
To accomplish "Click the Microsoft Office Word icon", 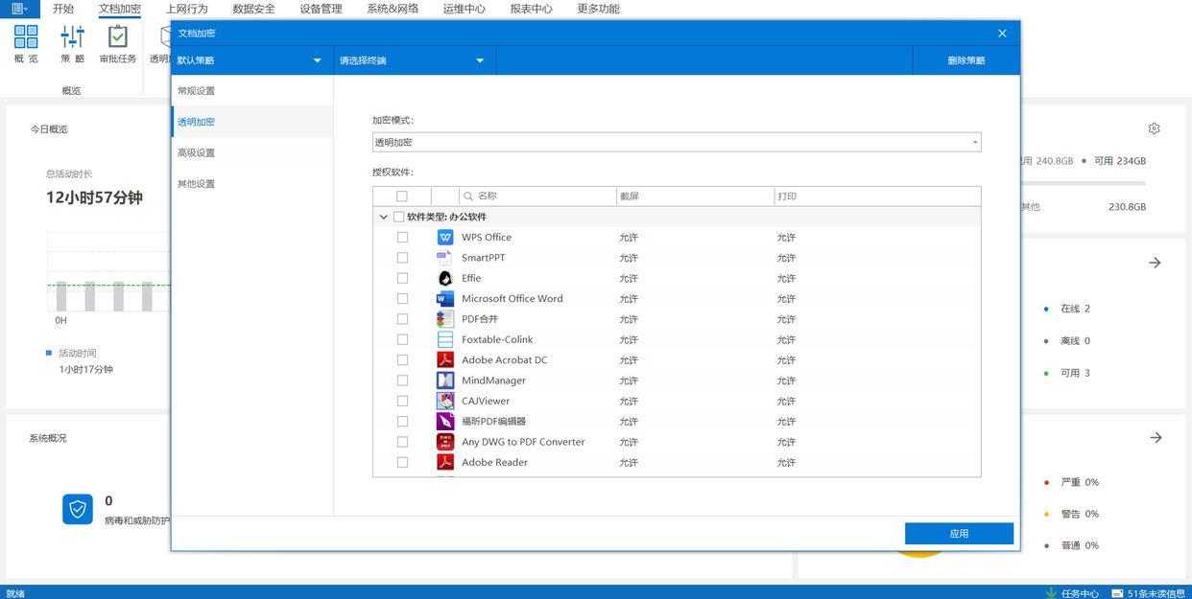I will 445,299.
